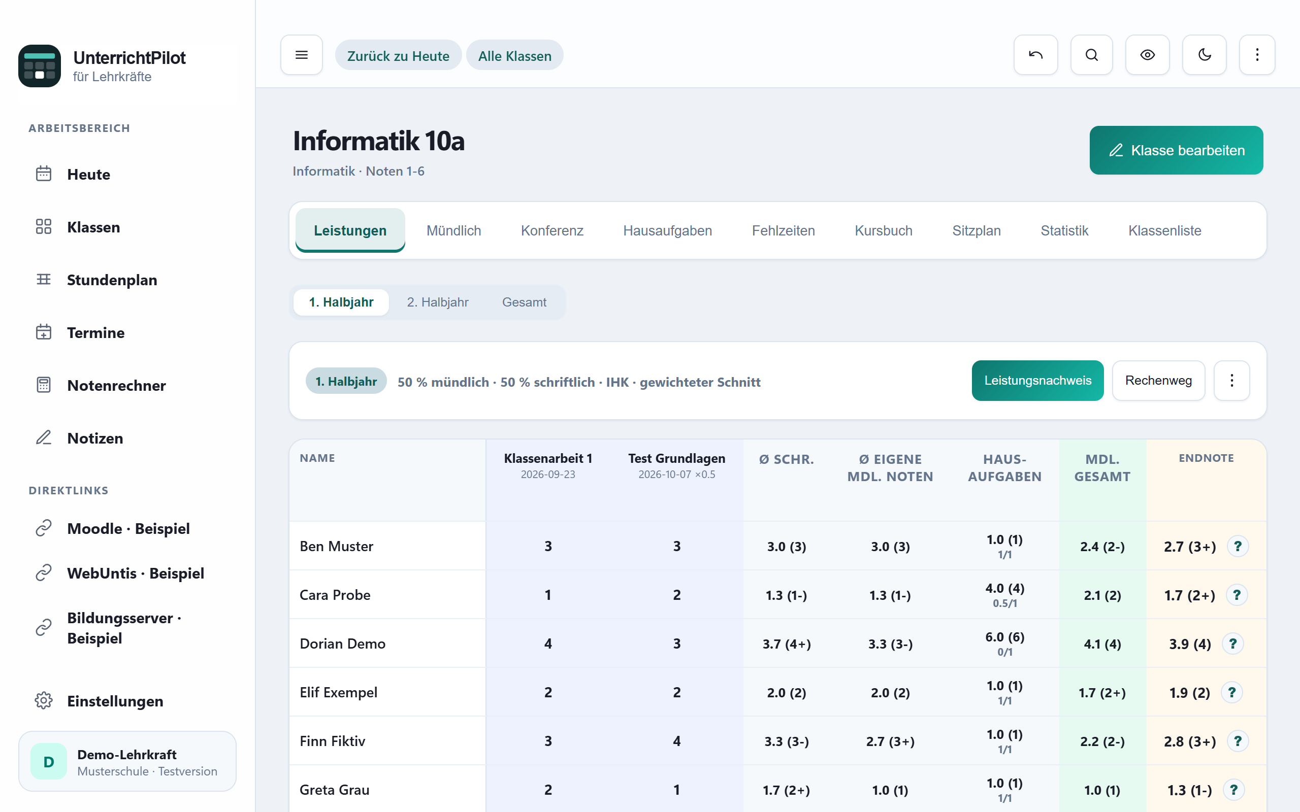Open the three-dots menu next to Rechenweg

point(1231,380)
